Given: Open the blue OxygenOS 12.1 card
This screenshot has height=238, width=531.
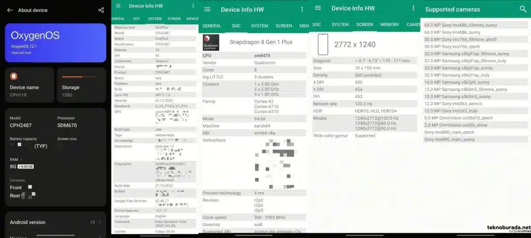Looking at the screenshot, I should click(55, 43).
